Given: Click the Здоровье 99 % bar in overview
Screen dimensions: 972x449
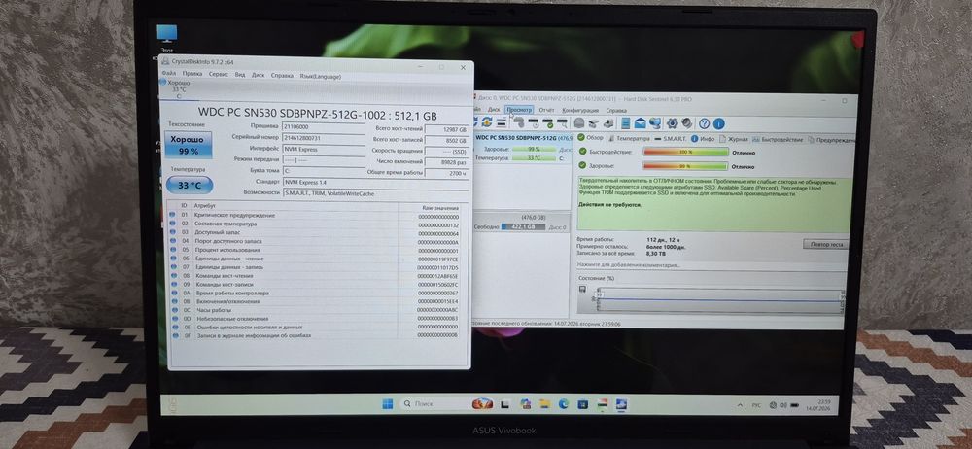Looking at the screenshot, I should click(685, 166).
